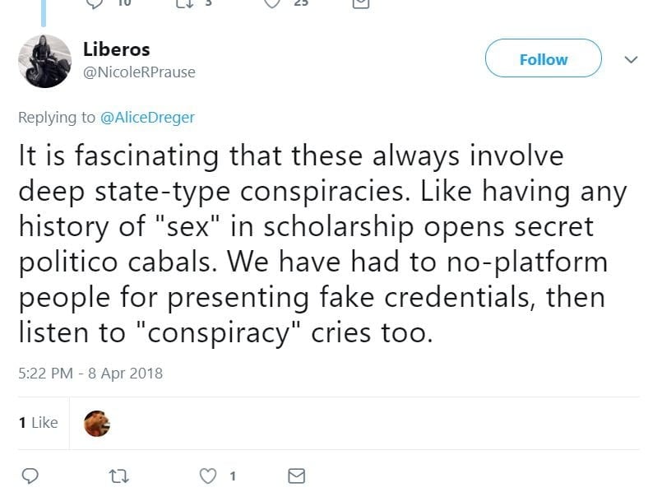Viewport: 648px width, 492px height.
Task: Click the @NicoleRPrause handle
Action: point(139,72)
